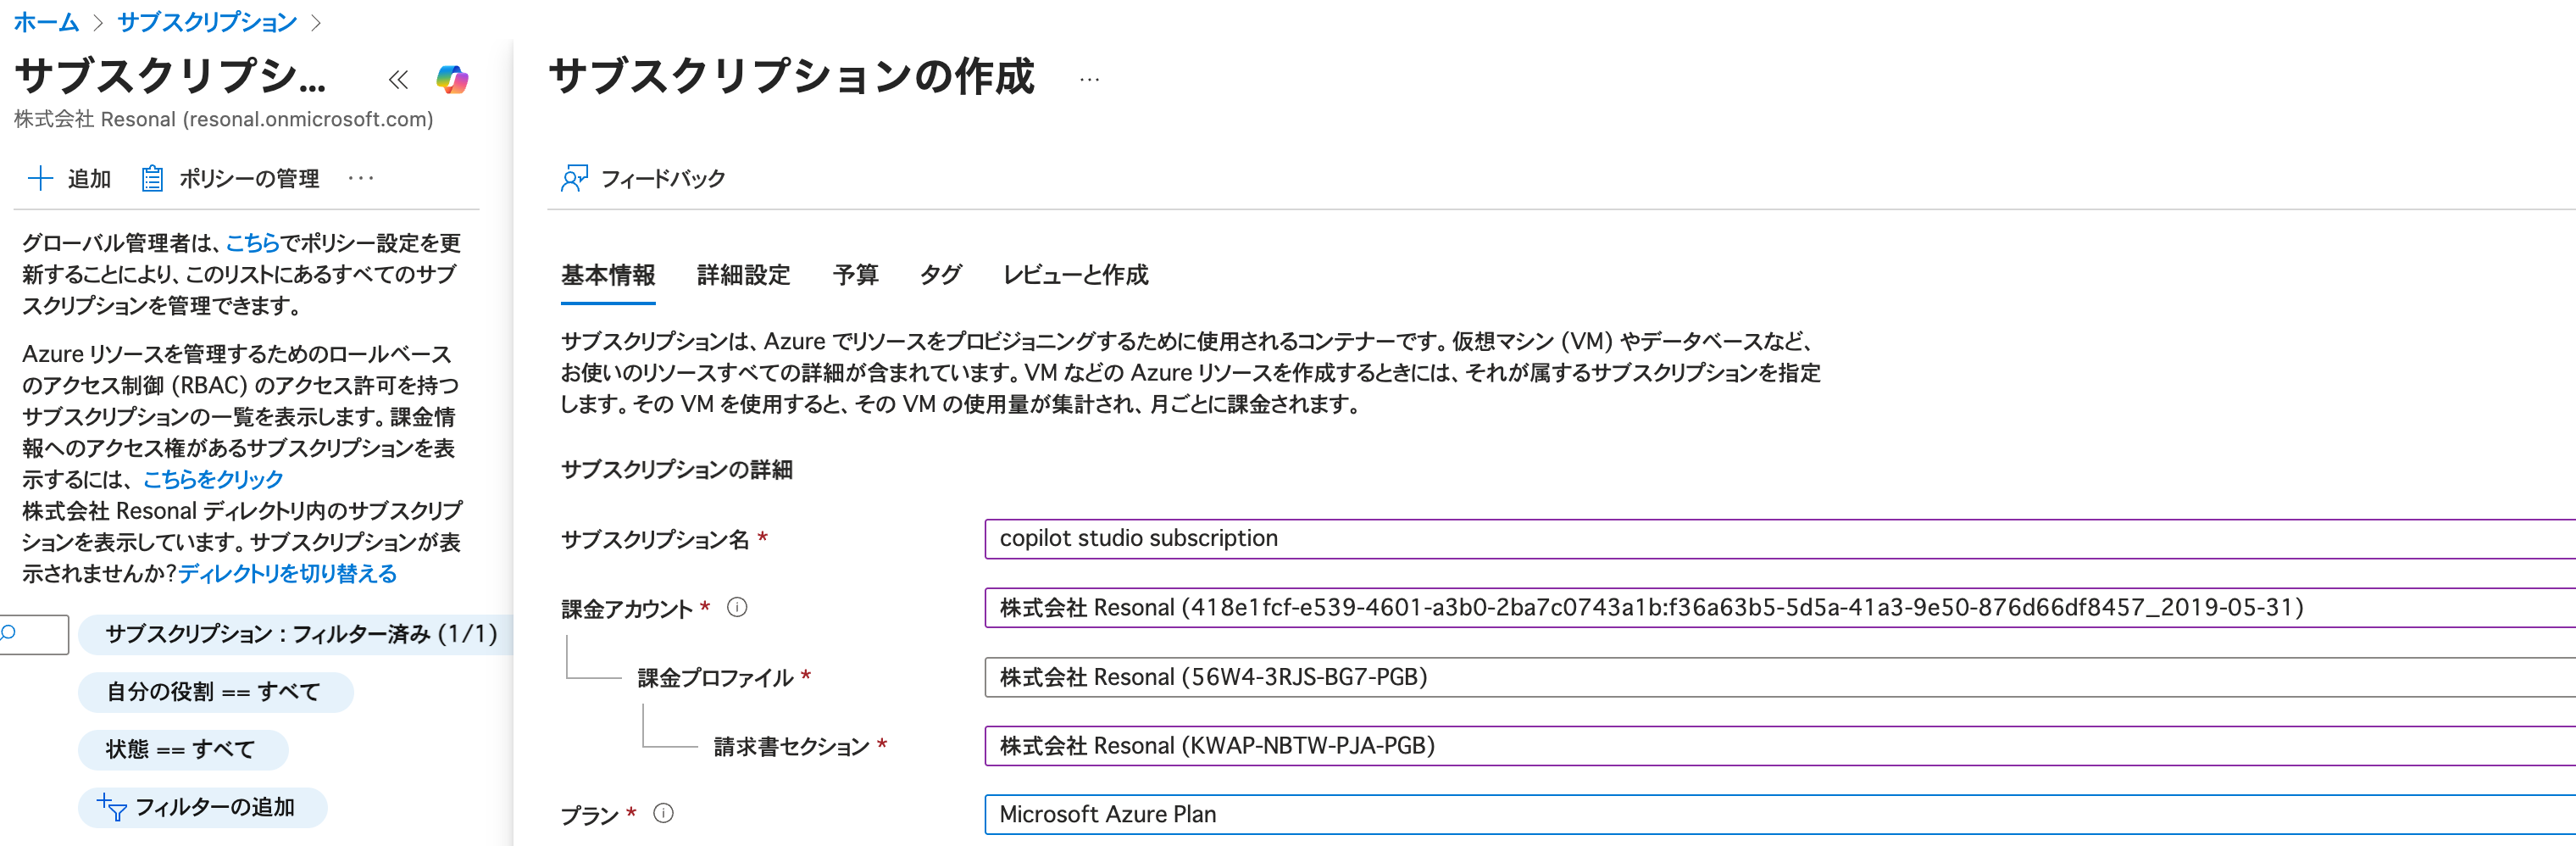Open ポリシーの管理 clipboard icon
The width and height of the screenshot is (2576, 846).
[152, 178]
